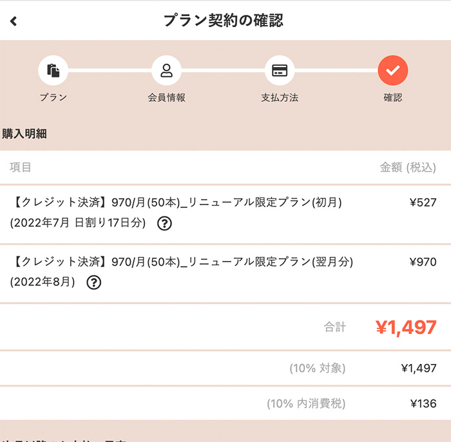451x442 pixels.
Task: Click the ¥1,497 total amount
Action: coord(406,327)
